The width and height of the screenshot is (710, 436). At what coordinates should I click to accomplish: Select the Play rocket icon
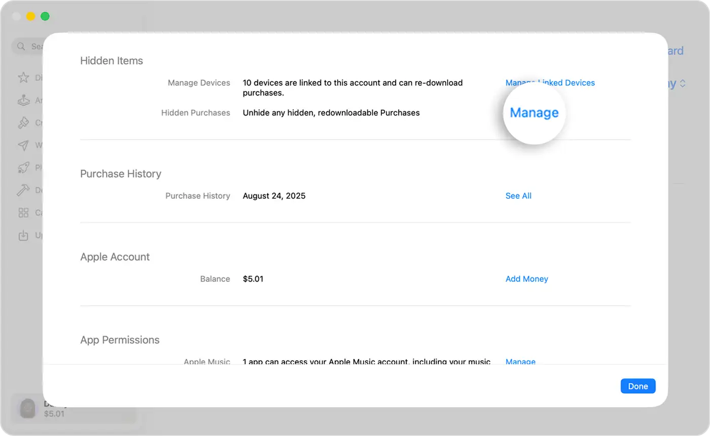(23, 168)
